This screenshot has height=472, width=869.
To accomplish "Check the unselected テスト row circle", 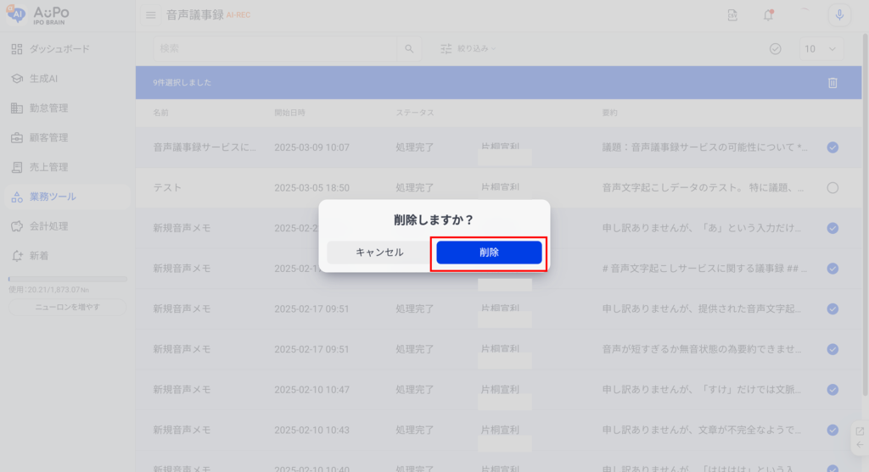I will click(833, 187).
